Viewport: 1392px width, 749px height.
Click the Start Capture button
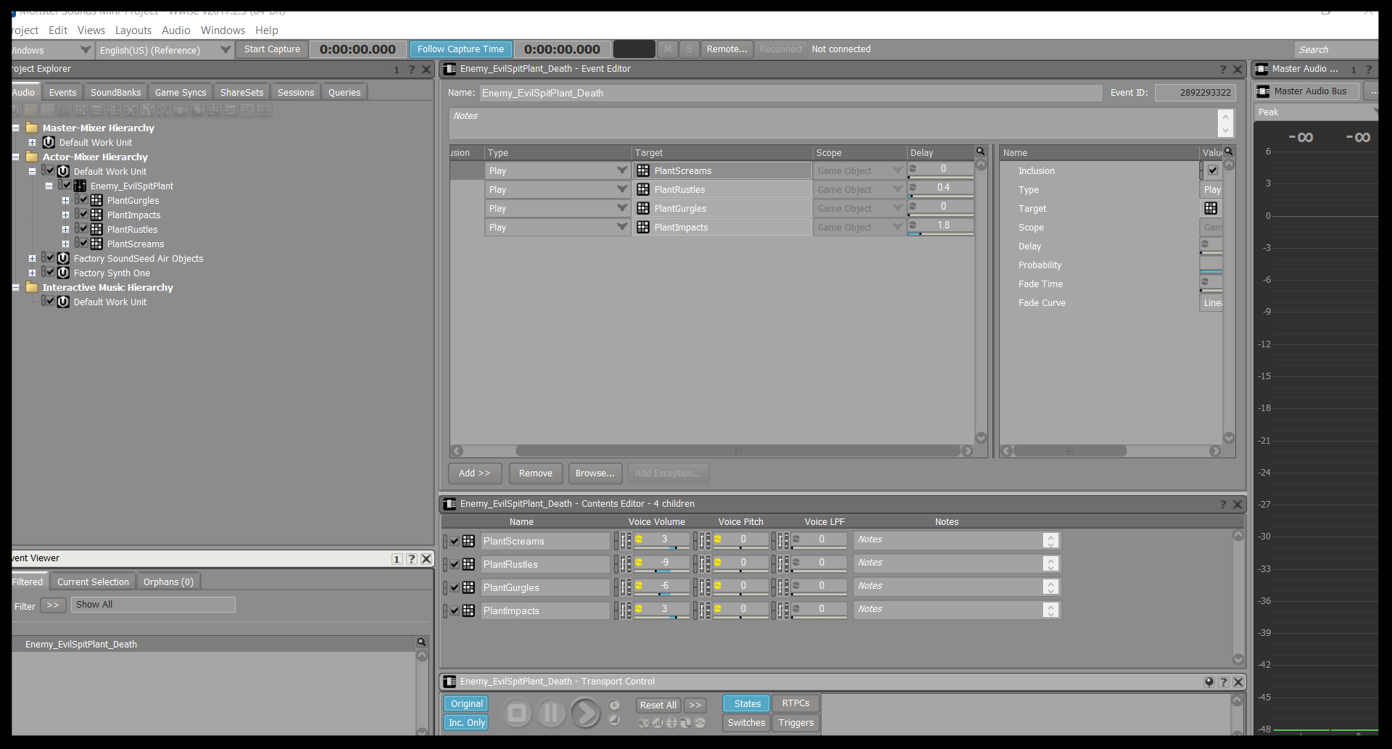tap(272, 49)
